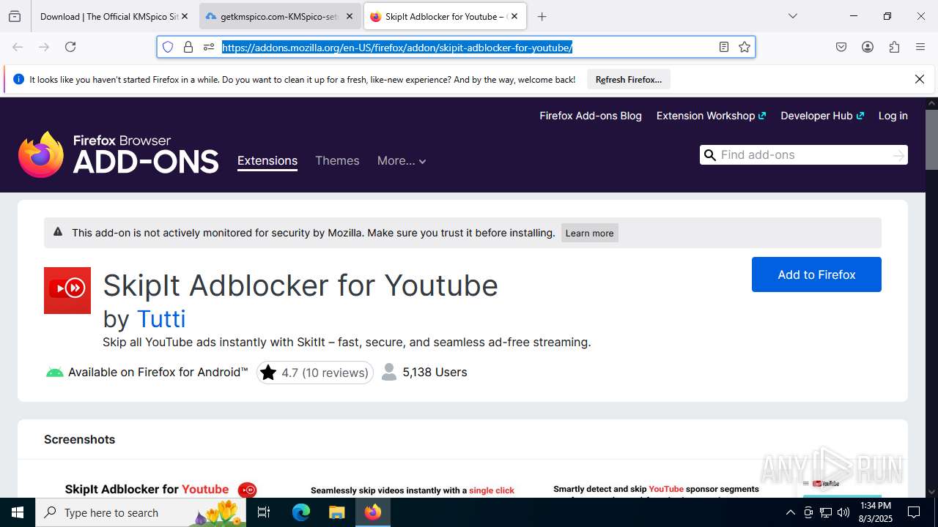The width and height of the screenshot is (938, 527).
Task: Open volume control in system tray
Action: (843, 512)
